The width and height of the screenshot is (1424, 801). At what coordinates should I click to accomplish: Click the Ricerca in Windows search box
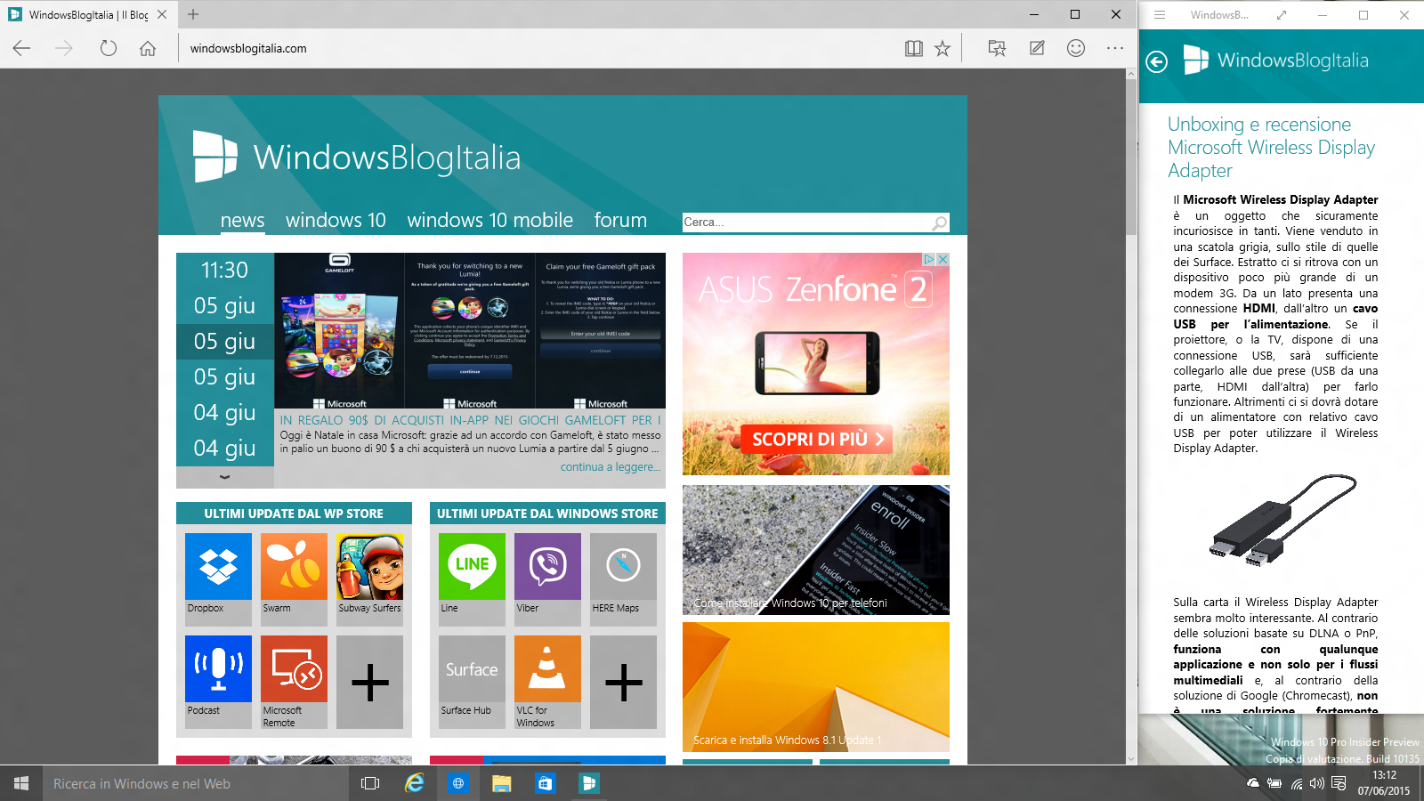[x=194, y=783]
